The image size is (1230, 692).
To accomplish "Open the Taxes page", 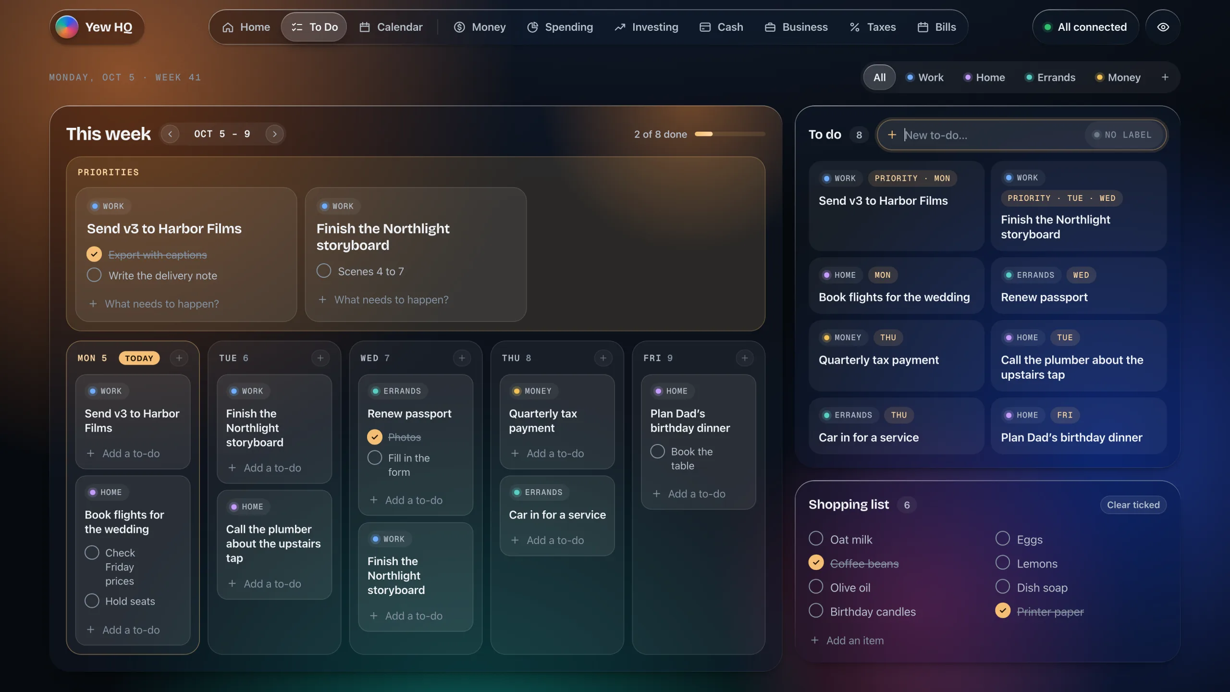I will tap(873, 27).
